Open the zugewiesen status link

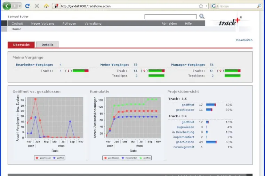(185, 127)
